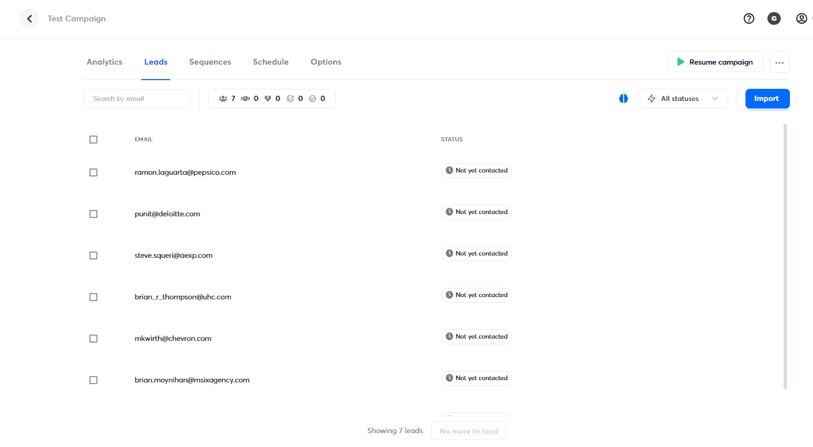Check the box for ramon.laguarta@pepsico.com

click(x=93, y=172)
